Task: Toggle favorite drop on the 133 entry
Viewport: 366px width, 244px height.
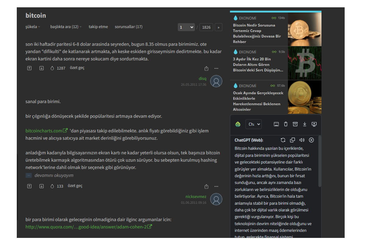Action: pyautogui.click(x=52, y=186)
